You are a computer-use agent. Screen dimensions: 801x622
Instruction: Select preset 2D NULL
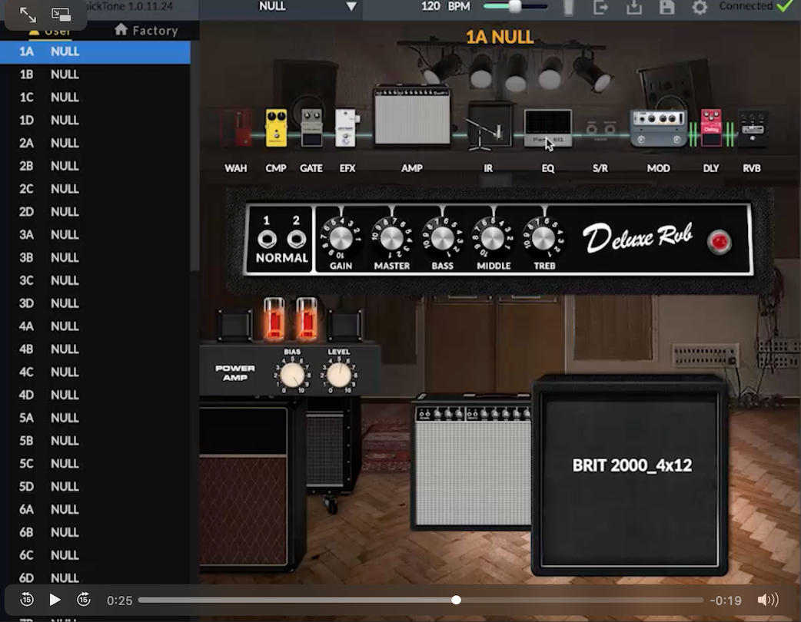click(x=95, y=212)
